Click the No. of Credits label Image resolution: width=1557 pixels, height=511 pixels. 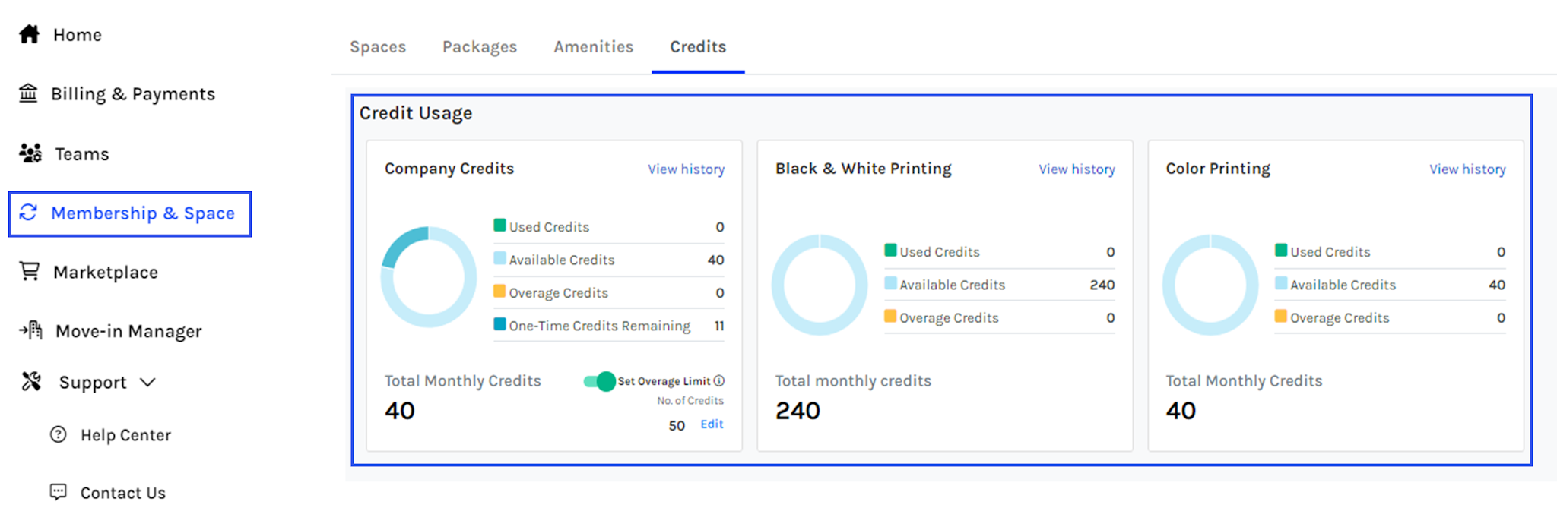click(690, 401)
